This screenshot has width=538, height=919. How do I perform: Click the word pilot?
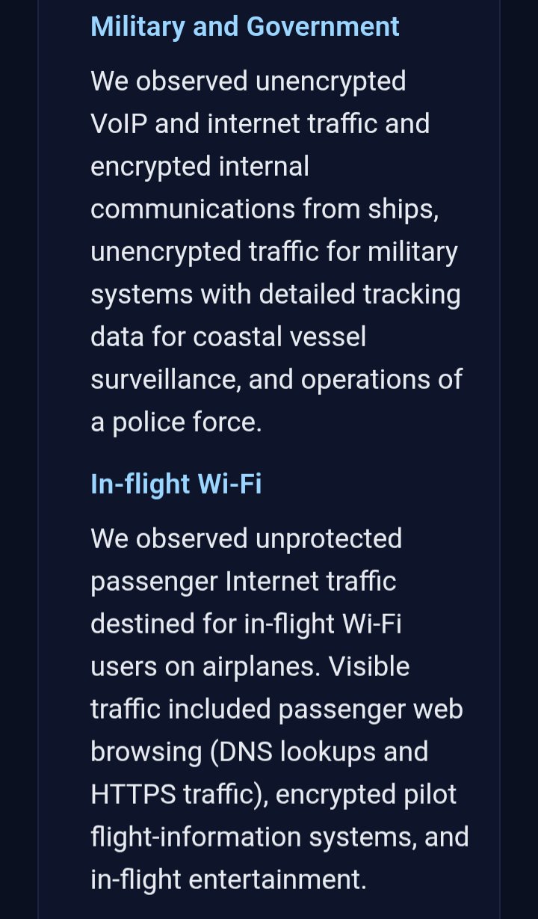coord(430,794)
